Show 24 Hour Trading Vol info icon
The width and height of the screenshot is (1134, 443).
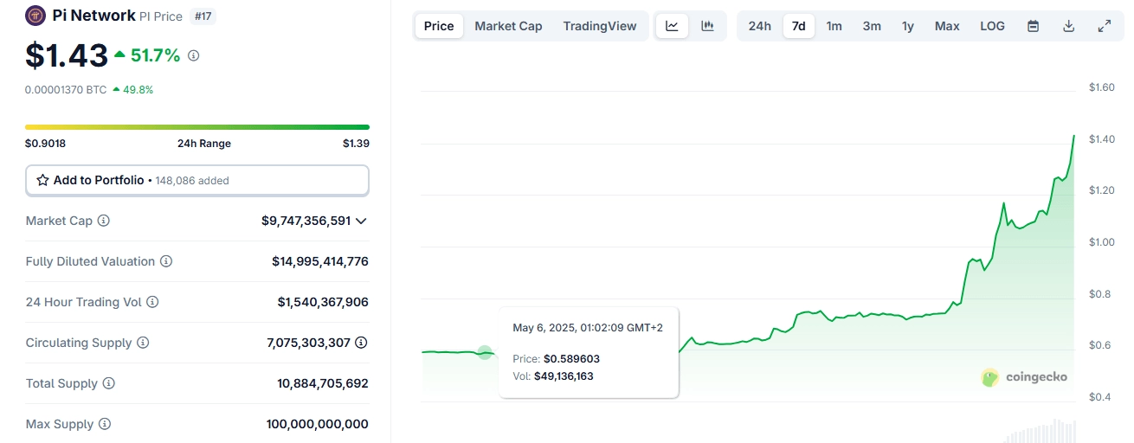tap(152, 302)
